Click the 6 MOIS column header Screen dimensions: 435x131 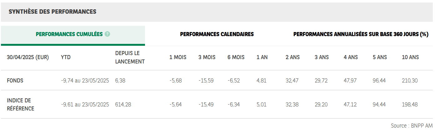tap(236, 57)
